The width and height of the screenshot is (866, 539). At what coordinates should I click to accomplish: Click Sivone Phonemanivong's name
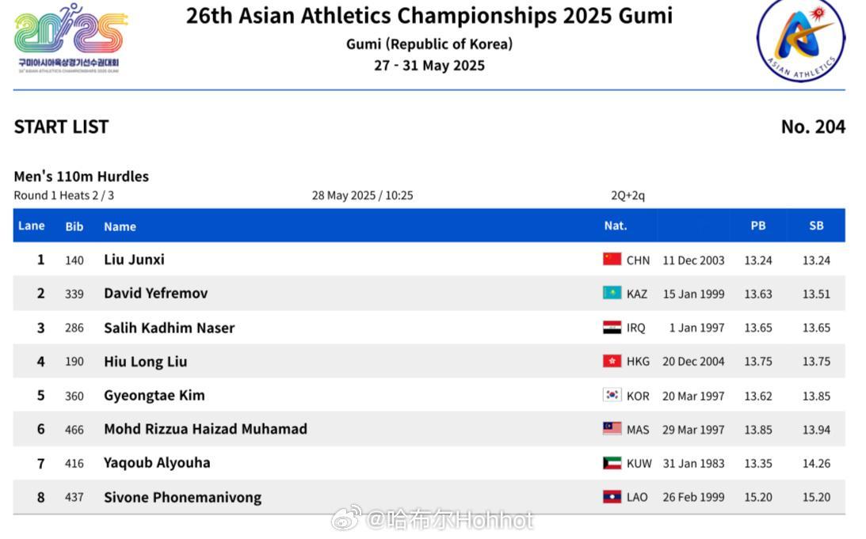point(183,497)
